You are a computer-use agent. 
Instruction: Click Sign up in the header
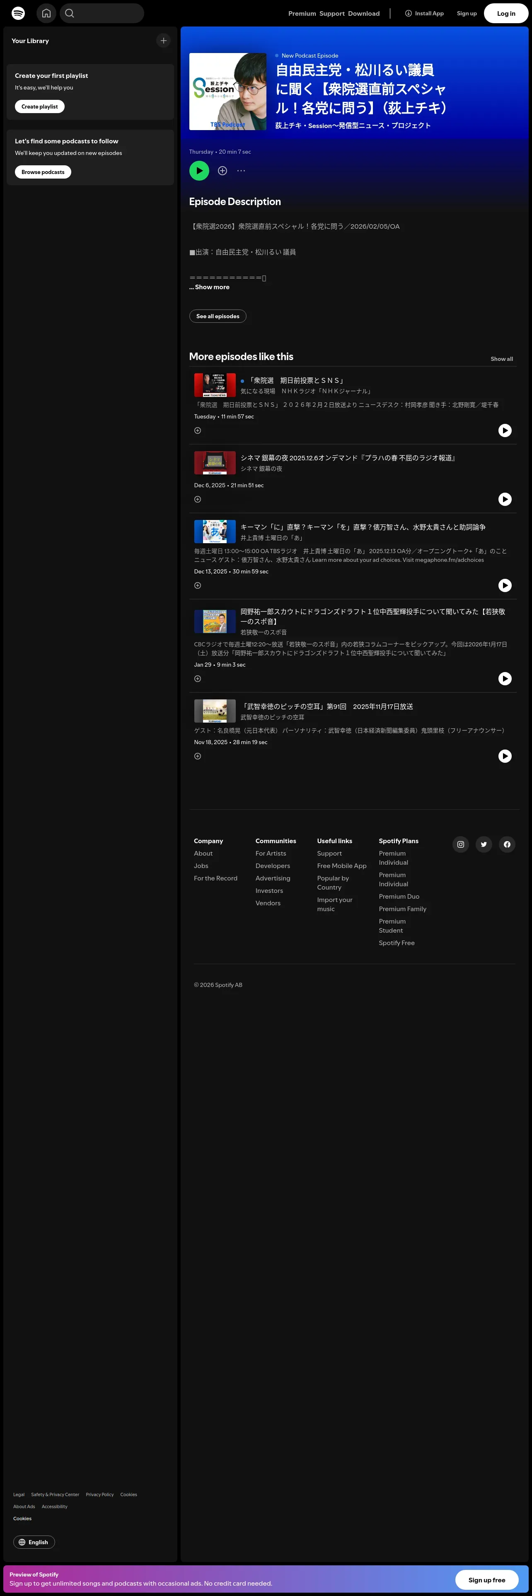(x=467, y=14)
